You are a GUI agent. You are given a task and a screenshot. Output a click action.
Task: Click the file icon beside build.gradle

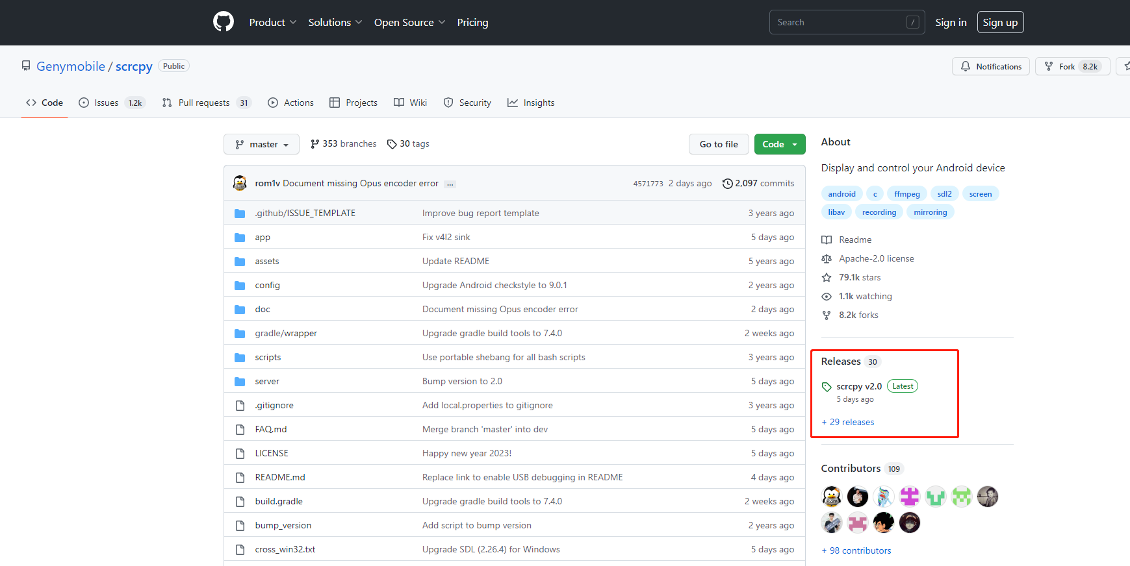(x=240, y=502)
